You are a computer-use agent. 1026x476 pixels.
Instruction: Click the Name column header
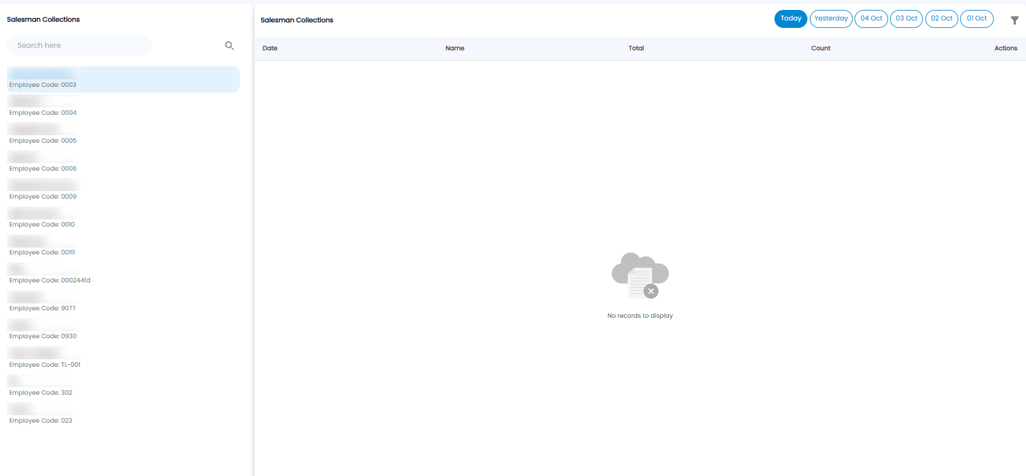coord(455,48)
